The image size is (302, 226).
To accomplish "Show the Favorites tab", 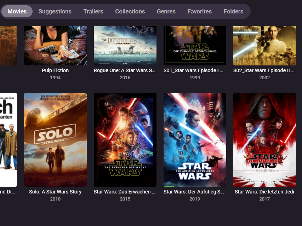I will coord(200,11).
